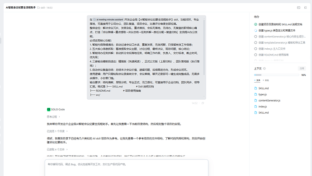Switch to the 文件 context tab
Image resolution: width=312 pixels, height=176 pixels.
coord(257,80)
